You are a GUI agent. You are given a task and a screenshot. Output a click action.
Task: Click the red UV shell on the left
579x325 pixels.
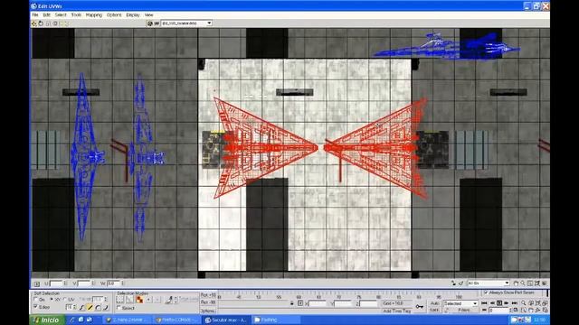coord(265,148)
